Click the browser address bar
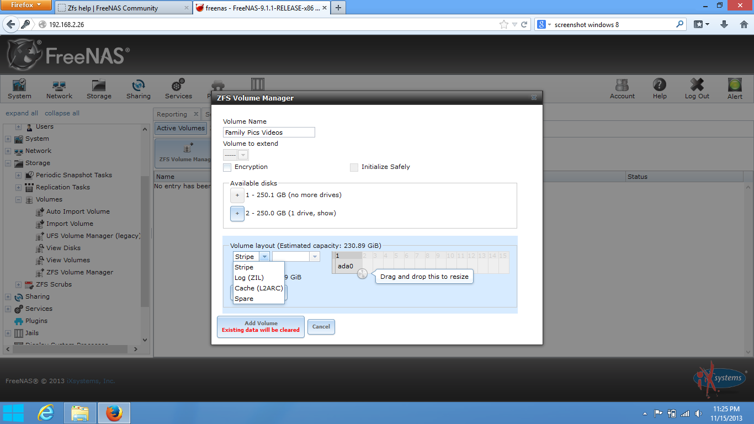The height and width of the screenshot is (424, 754). tap(270, 24)
